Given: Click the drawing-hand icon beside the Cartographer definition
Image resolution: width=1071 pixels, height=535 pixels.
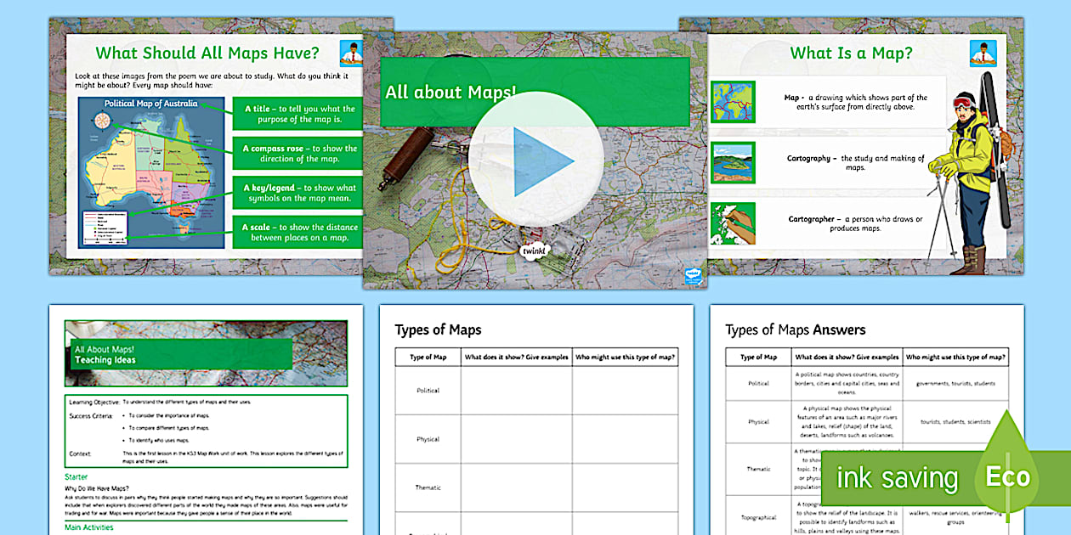Looking at the screenshot, I should pos(732,219).
